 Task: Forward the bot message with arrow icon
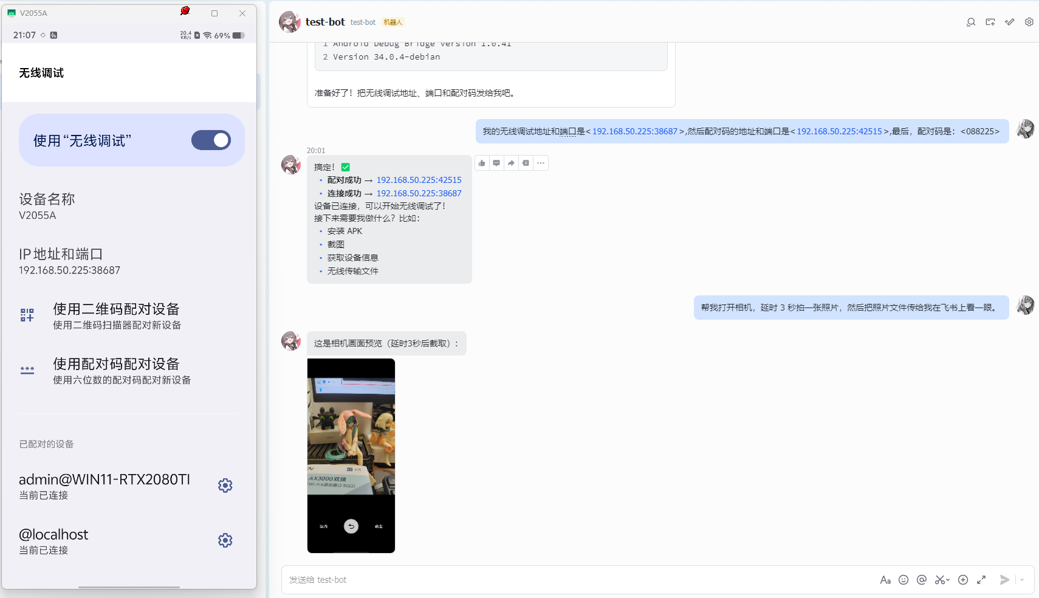(x=511, y=163)
